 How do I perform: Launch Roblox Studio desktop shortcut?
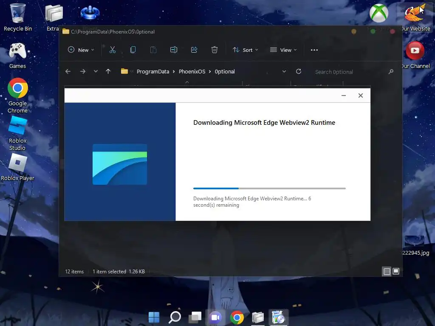[x=17, y=133]
